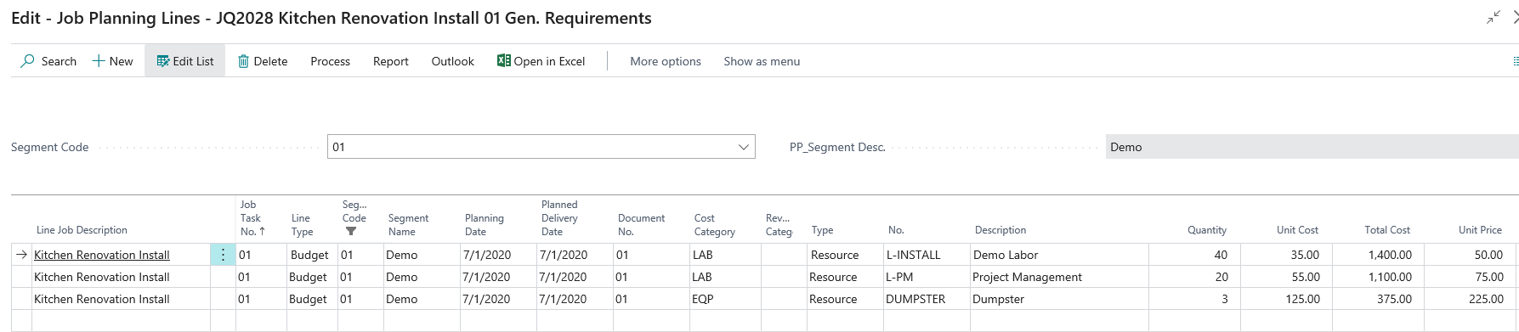Click the quantity cell showing 3

point(1194,299)
